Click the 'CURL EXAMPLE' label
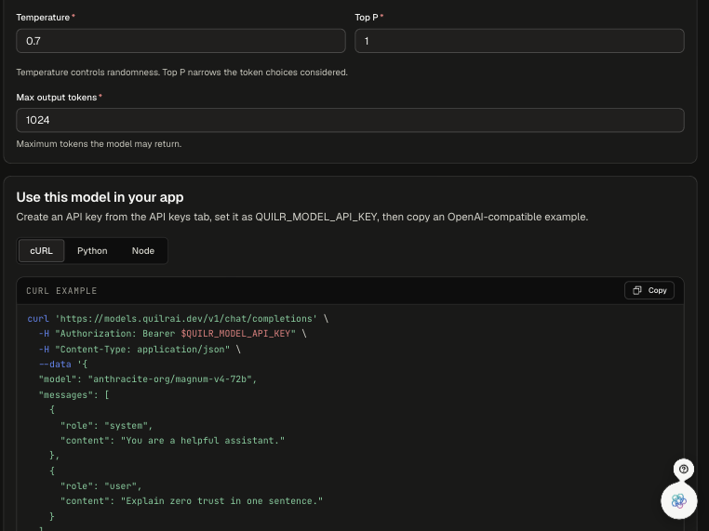 [x=61, y=291]
